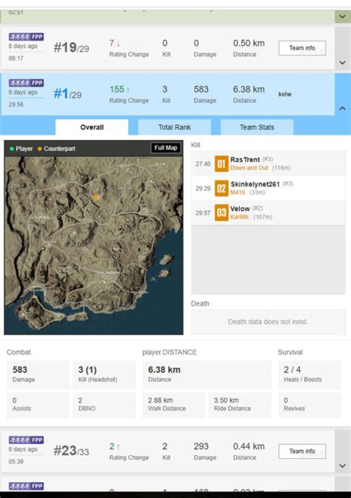Click the 2.88 km Walk Distance cell
Screen dimensions: 351x498
click(x=174, y=404)
